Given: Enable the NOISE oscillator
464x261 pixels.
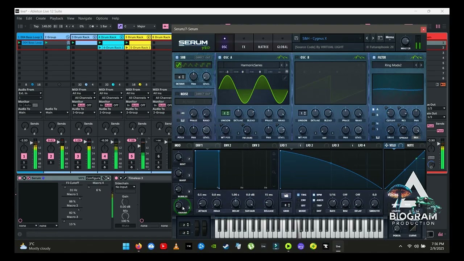Looking at the screenshot, I should coord(177,94).
